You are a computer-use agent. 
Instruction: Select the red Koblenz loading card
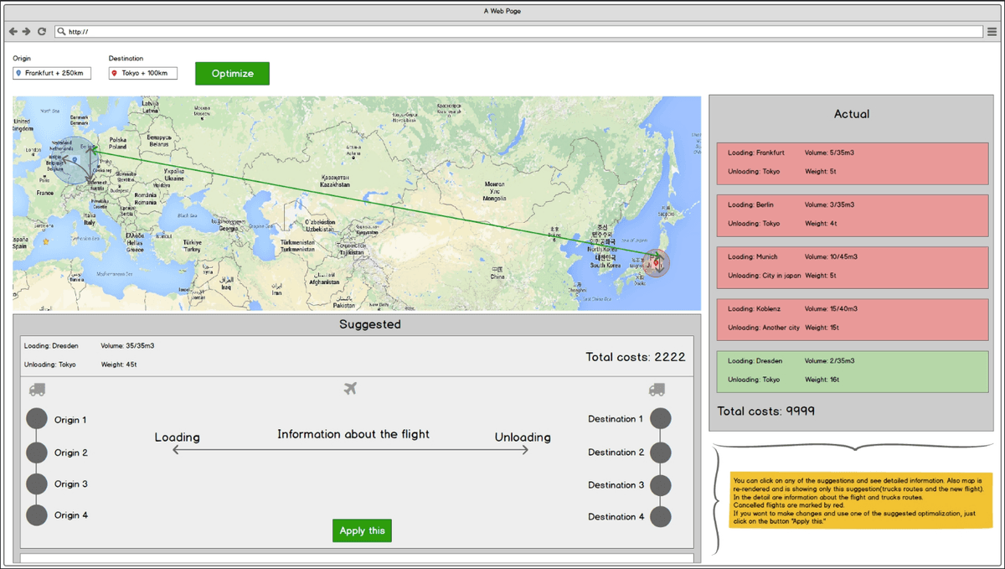[852, 319]
